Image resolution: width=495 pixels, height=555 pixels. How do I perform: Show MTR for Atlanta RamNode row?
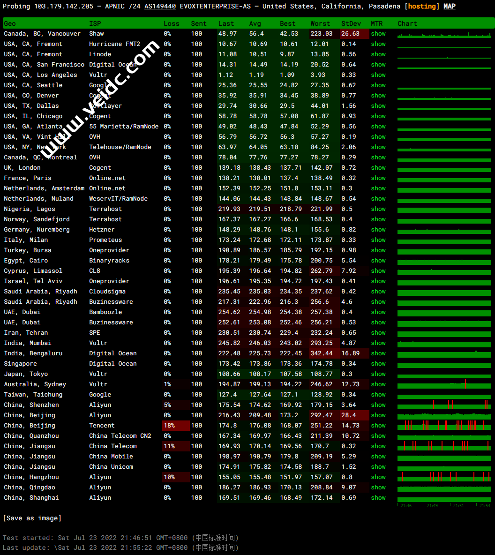[x=378, y=127]
